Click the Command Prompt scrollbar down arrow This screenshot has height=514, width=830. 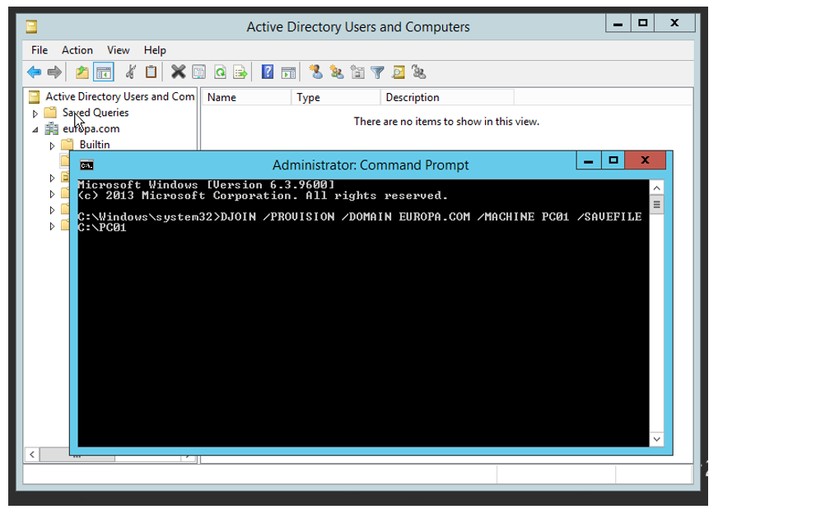(656, 439)
